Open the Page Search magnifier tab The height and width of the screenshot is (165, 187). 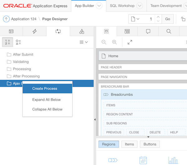click(x=169, y=31)
